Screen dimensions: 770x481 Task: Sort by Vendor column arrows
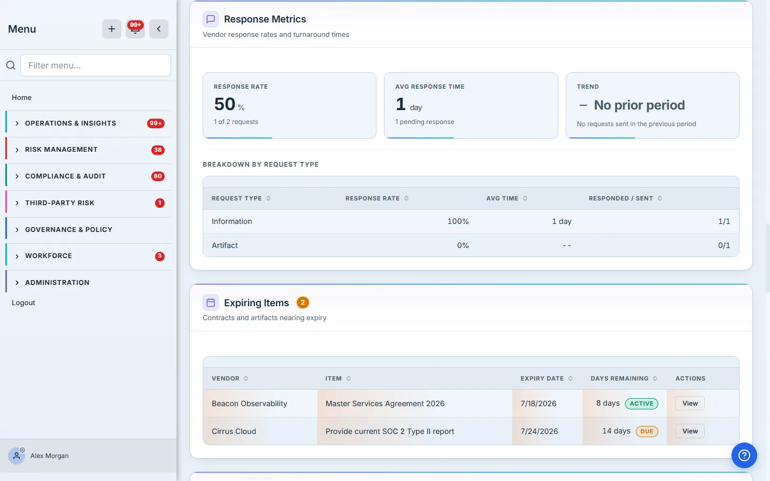[x=246, y=378]
